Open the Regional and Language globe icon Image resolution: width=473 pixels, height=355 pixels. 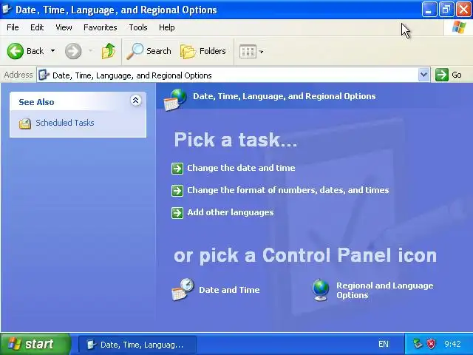pyautogui.click(x=321, y=290)
